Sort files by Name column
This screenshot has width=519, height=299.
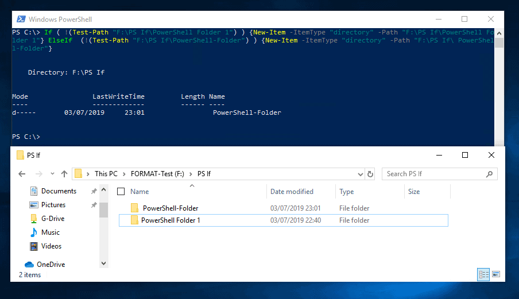[140, 192]
